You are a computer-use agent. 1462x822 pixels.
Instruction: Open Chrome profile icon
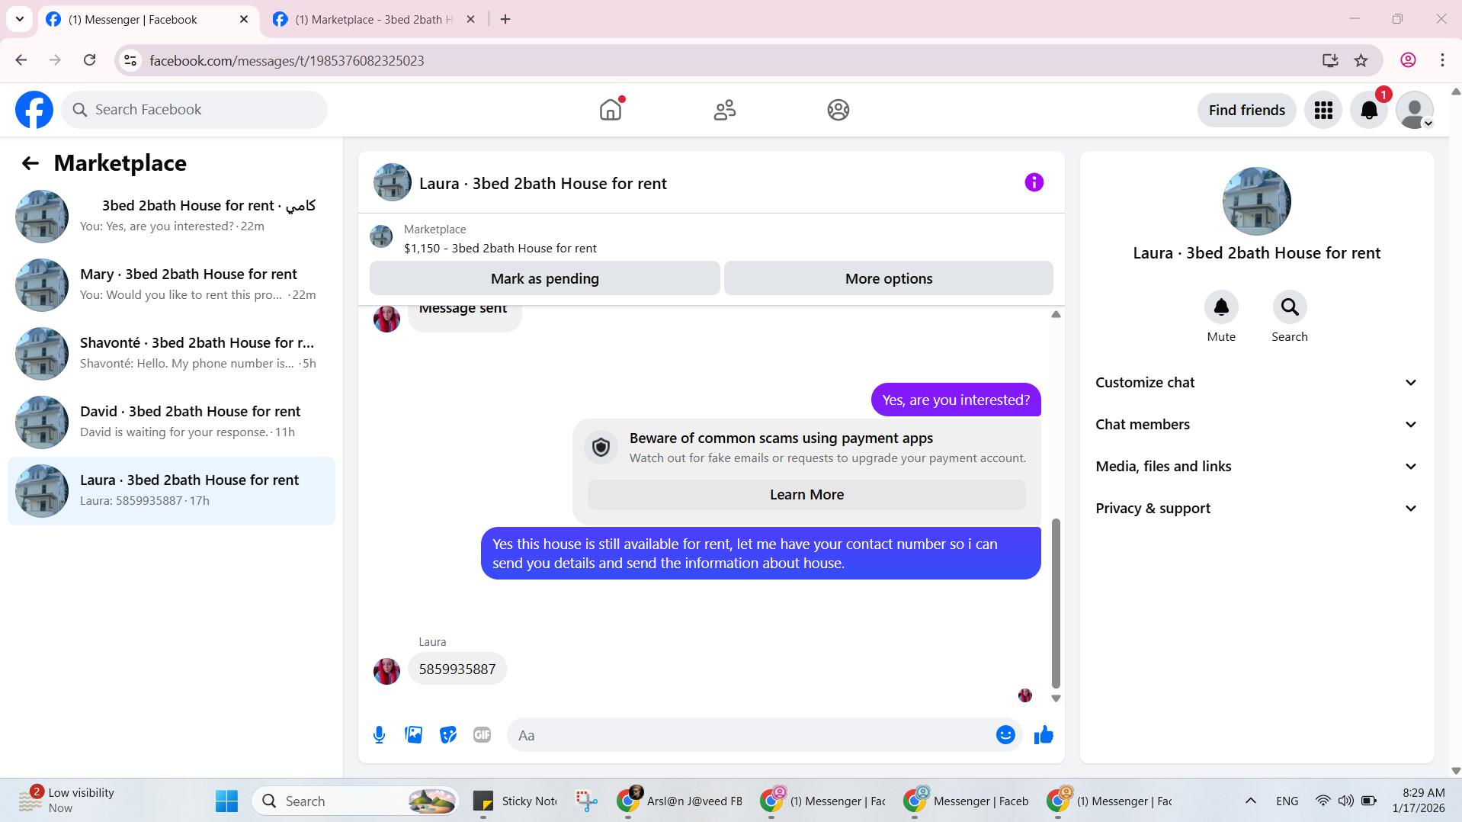pos(1408,60)
